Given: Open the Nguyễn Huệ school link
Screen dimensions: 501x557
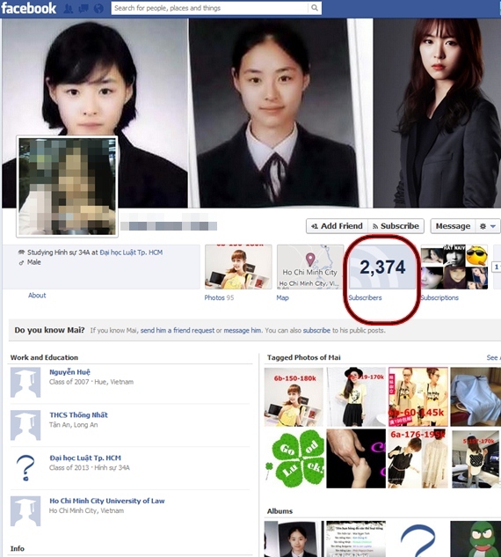Looking at the screenshot, I should point(69,372).
